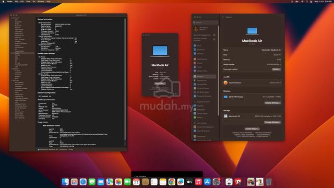Screen dimensions: 334x188
Task: Open the Edit menu
Action: [22, 2]
